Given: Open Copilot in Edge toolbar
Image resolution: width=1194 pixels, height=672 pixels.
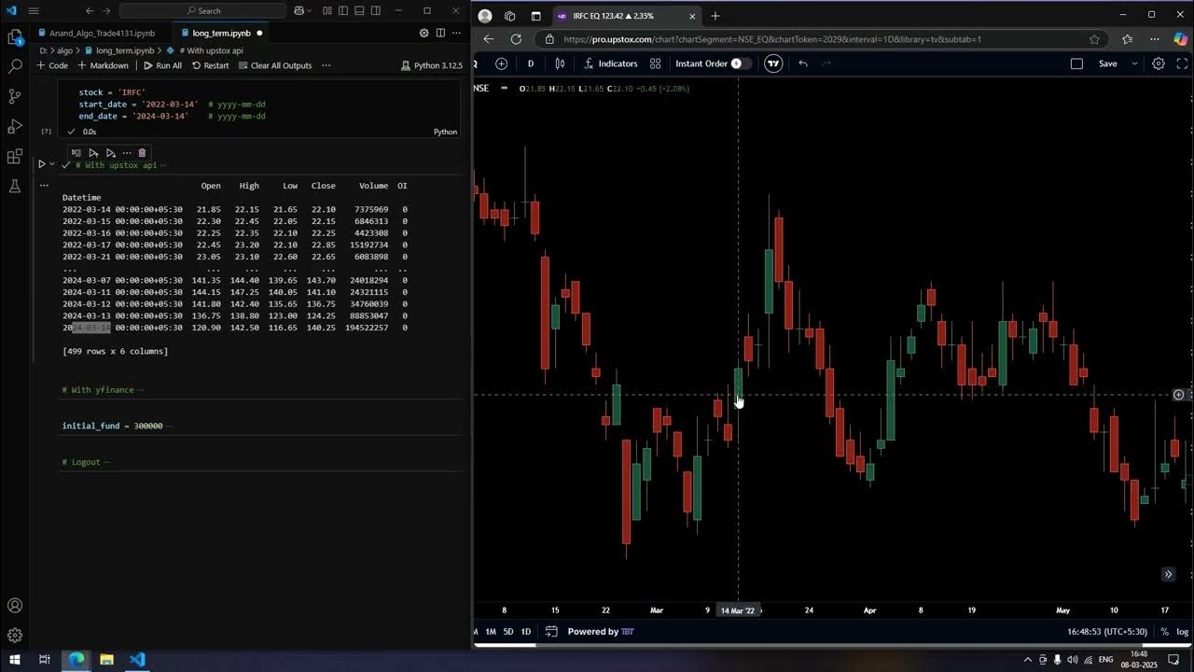Looking at the screenshot, I should pyautogui.click(x=1180, y=39).
